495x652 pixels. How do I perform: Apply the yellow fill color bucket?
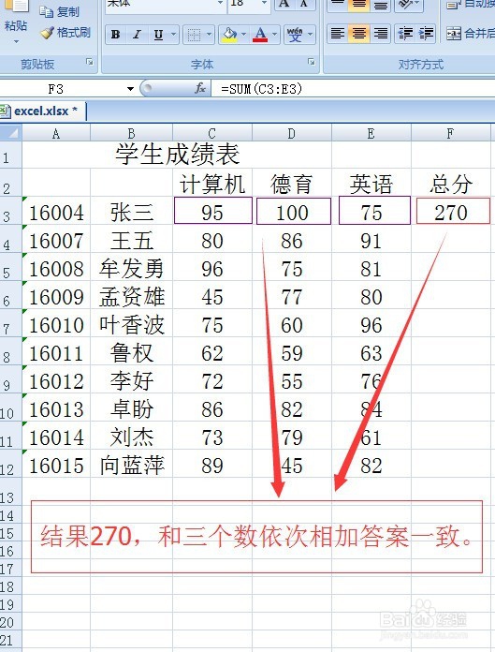(229, 35)
